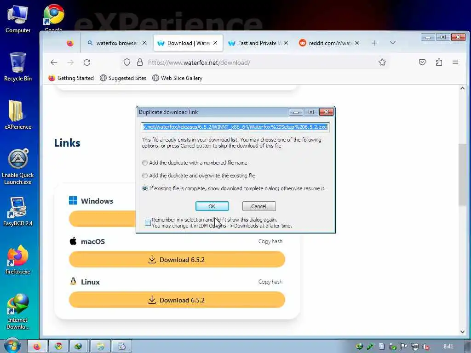Image resolution: width=471 pixels, height=353 pixels.
Task: Close the Fast and Private Waterfox tab
Action: (x=286, y=43)
